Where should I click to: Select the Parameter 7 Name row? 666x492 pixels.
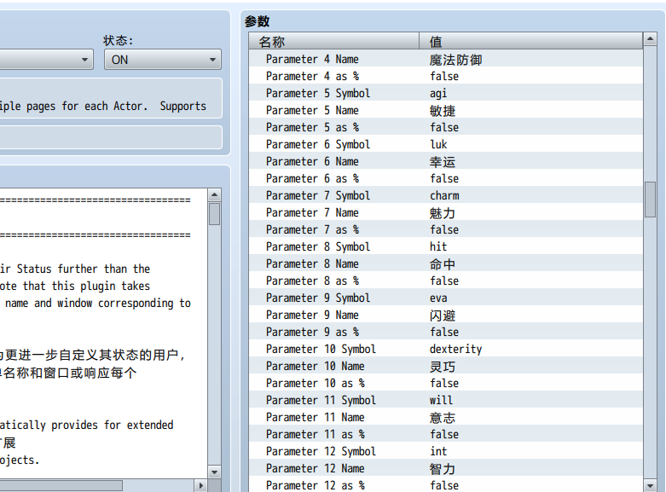tap(445, 212)
